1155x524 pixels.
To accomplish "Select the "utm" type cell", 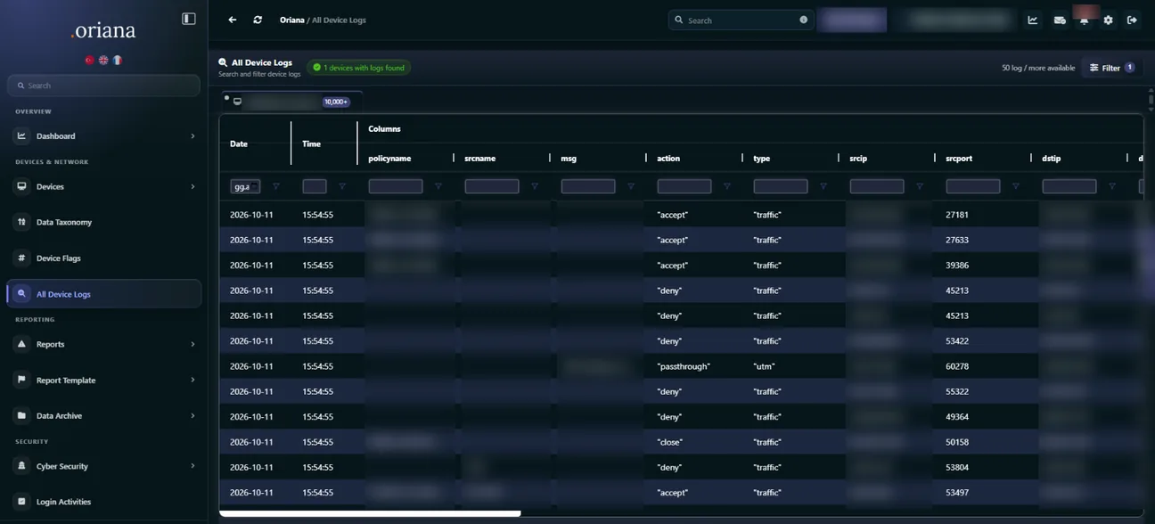I will click(764, 366).
